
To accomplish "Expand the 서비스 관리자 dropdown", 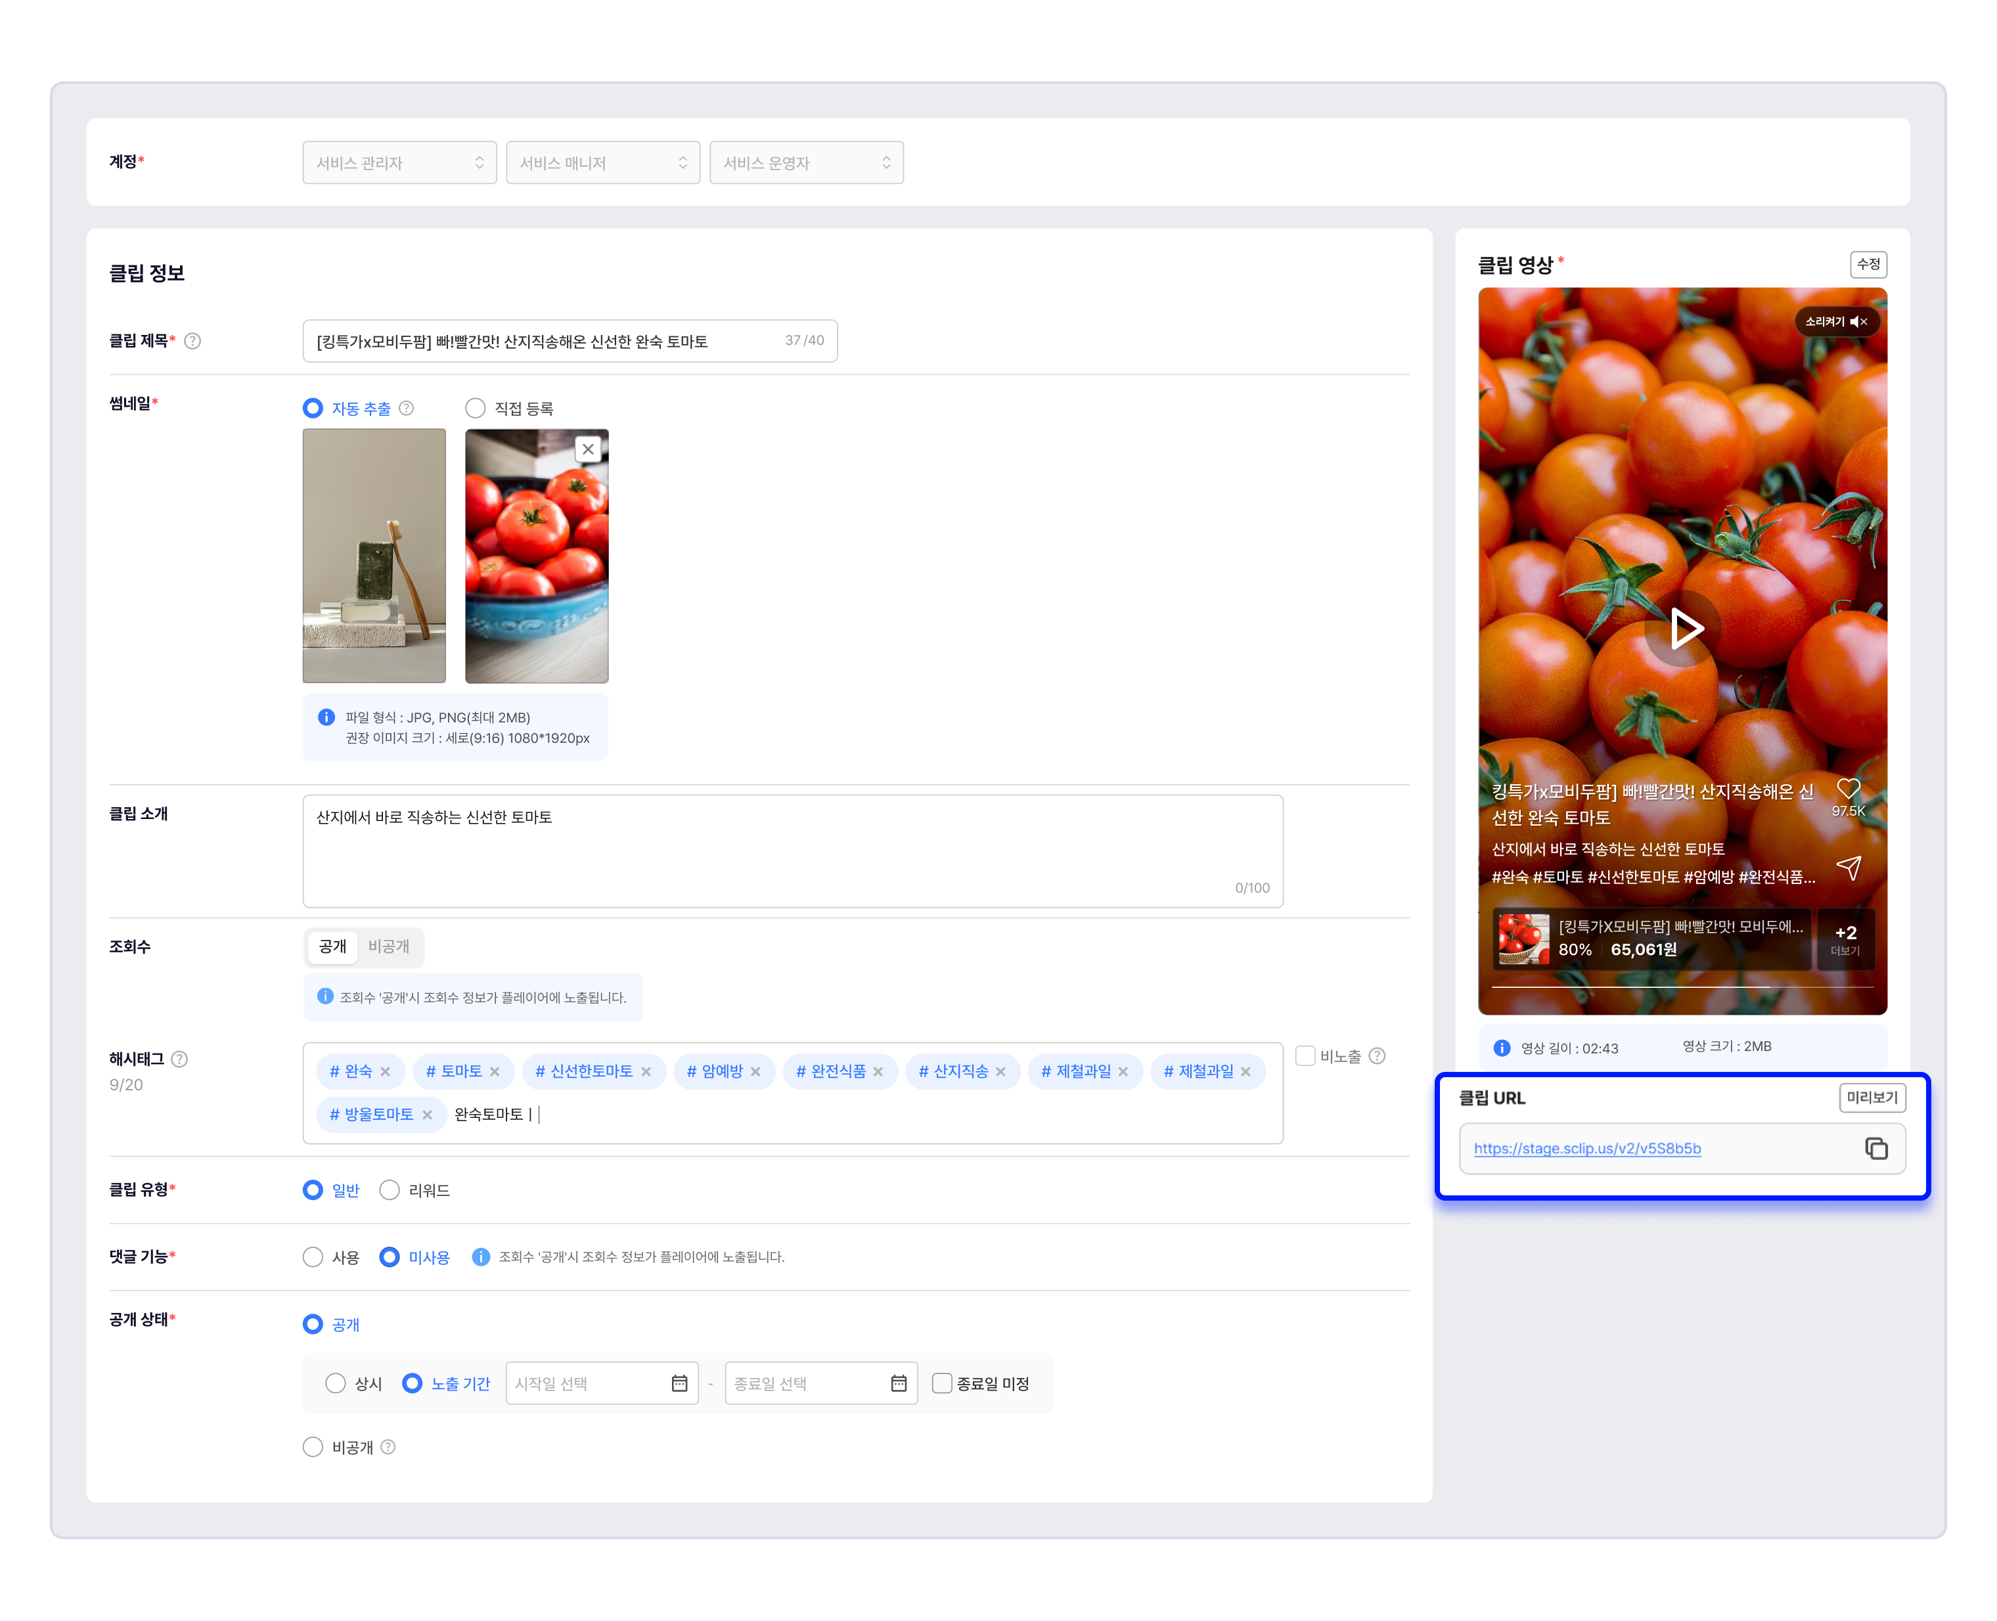I will pos(399,162).
